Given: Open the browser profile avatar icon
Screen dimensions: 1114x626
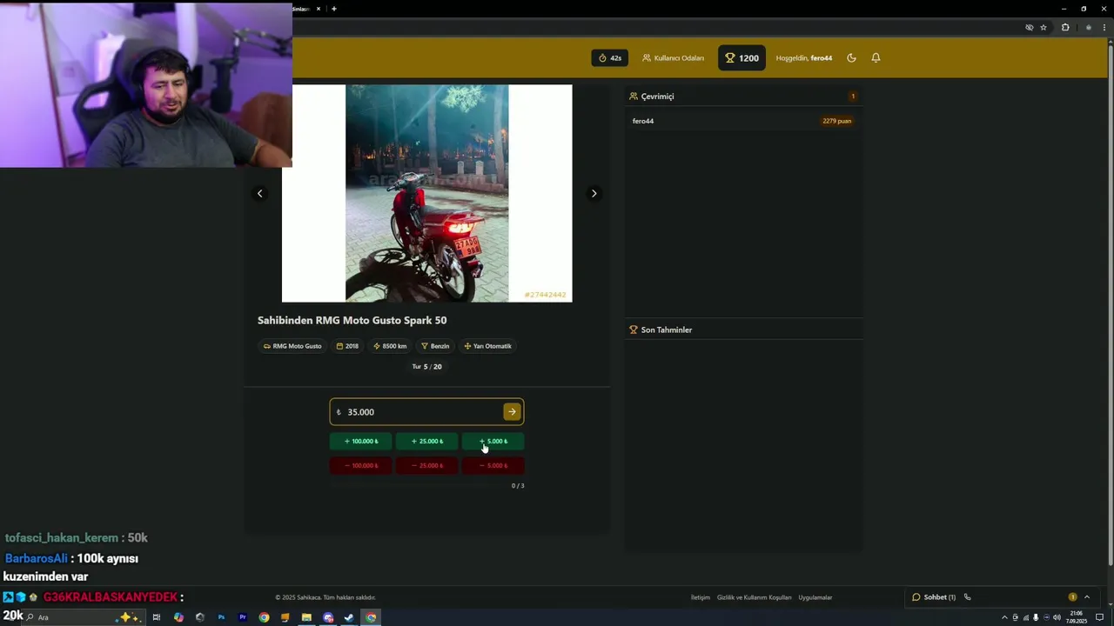Looking at the screenshot, I should click(1088, 28).
